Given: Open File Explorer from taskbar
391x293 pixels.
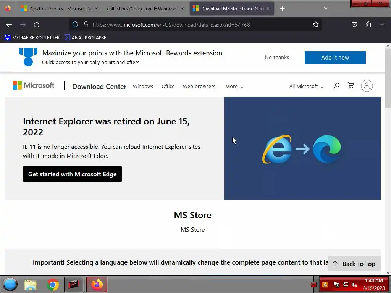Looking at the screenshot, I should [31, 285].
